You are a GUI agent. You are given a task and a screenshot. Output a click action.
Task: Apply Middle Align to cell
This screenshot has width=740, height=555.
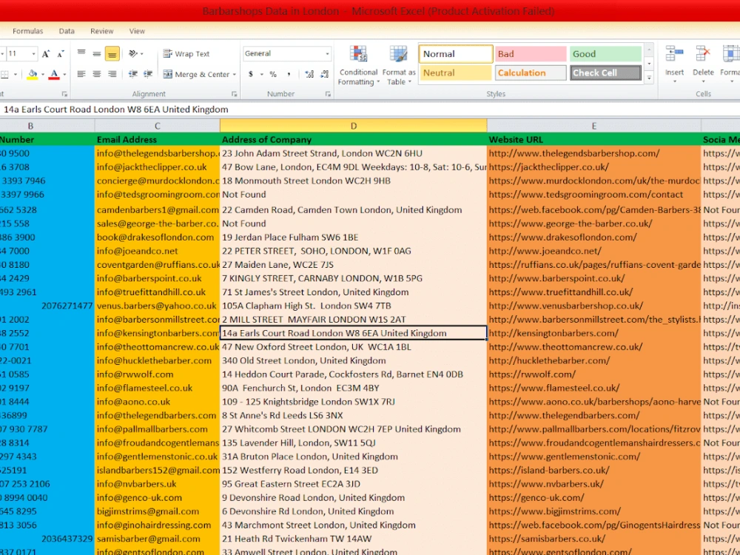click(97, 53)
